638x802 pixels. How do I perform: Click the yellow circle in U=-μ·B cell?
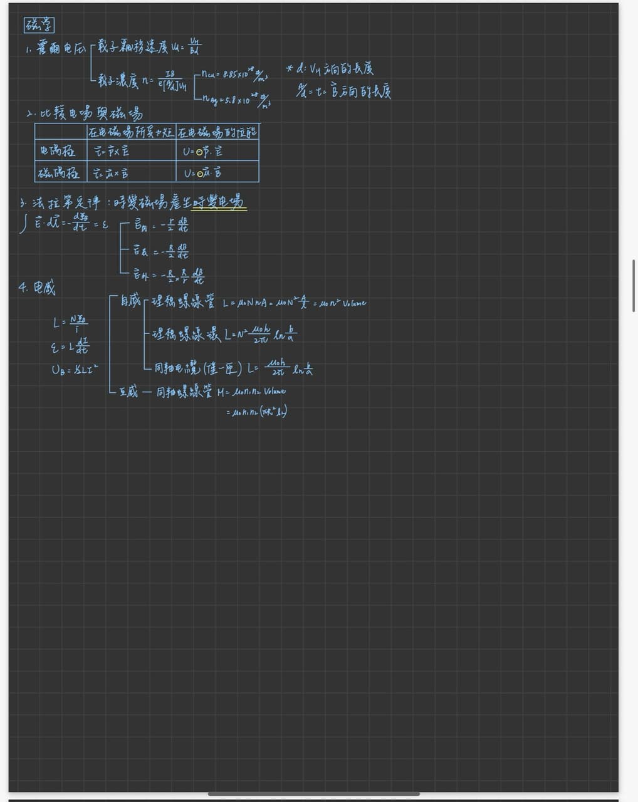[200, 174]
